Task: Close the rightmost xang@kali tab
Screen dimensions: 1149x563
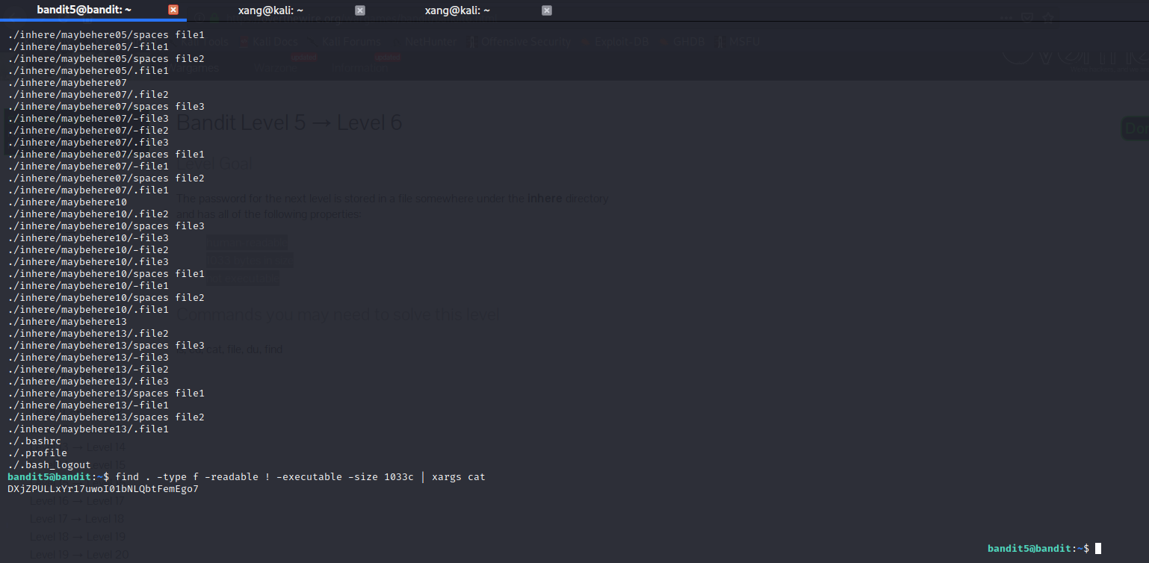Action: pyautogui.click(x=547, y=10)
